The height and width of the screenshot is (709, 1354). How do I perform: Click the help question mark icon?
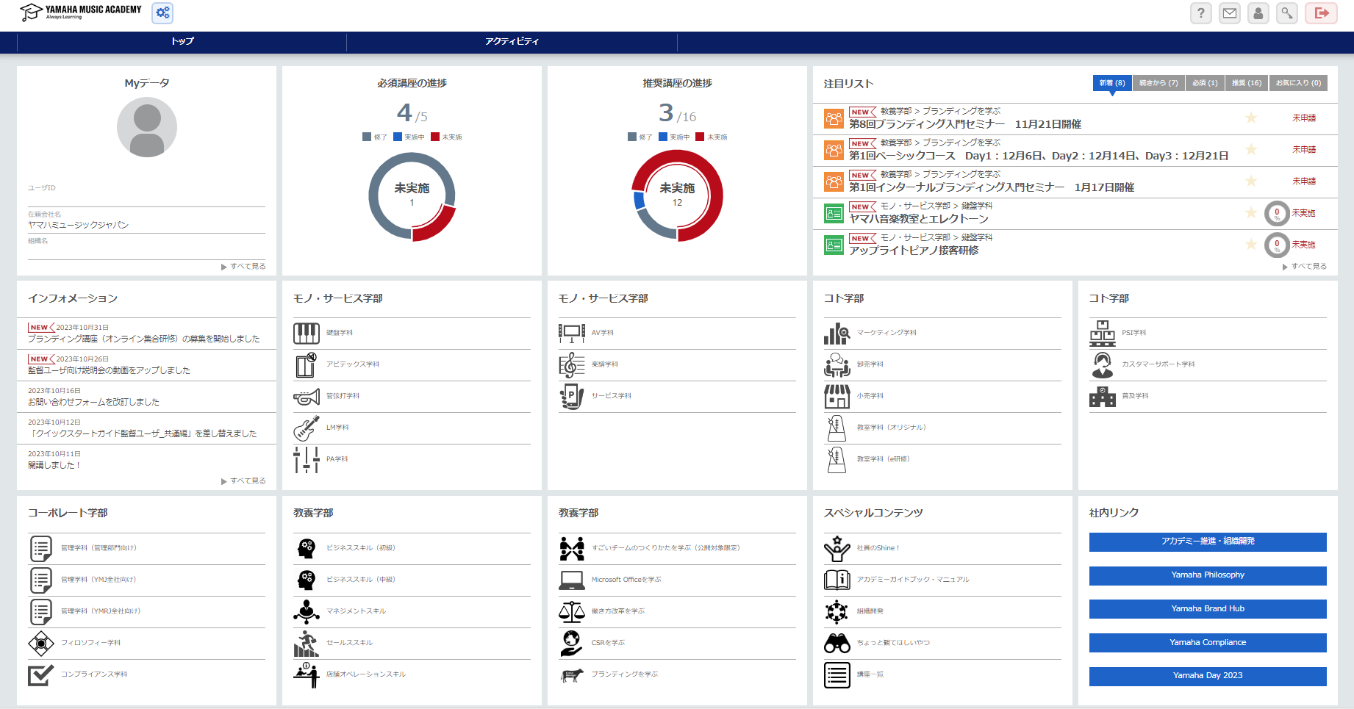tap(1201, 12)
